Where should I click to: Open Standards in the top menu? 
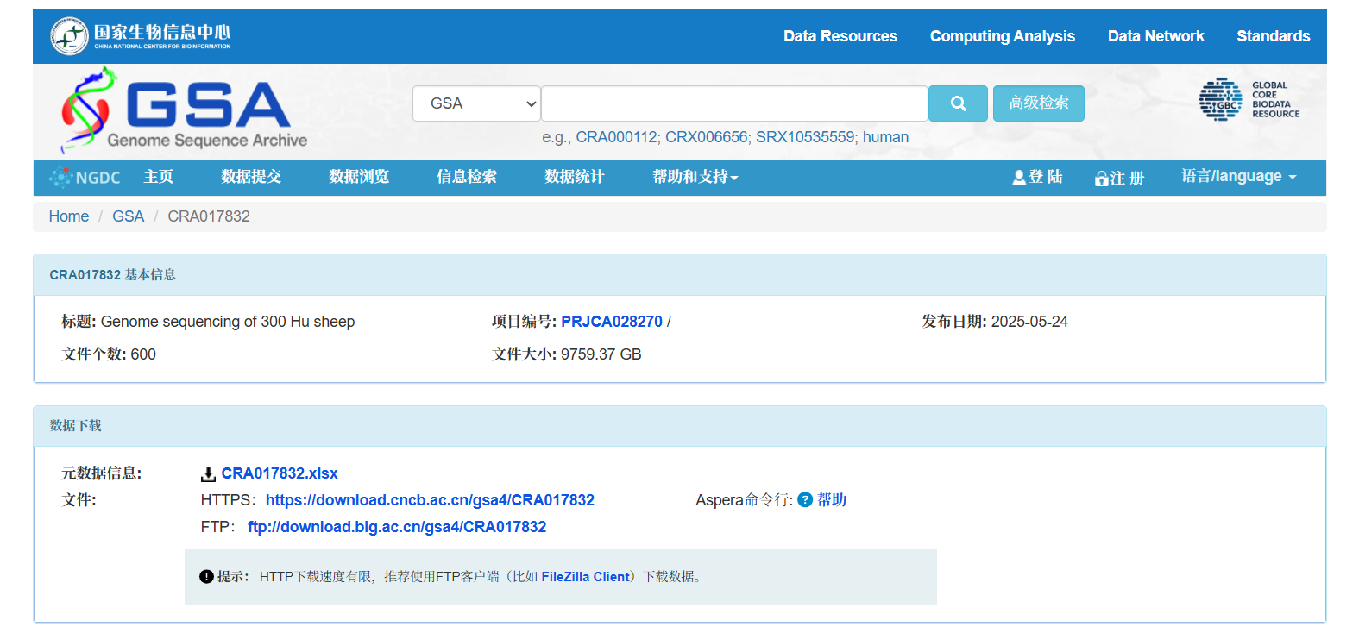[1274, 36]
